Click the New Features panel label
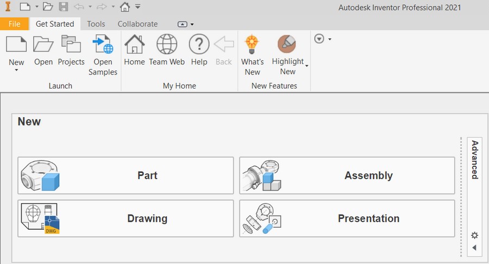 pyautogui.click(x=274, y=86)
